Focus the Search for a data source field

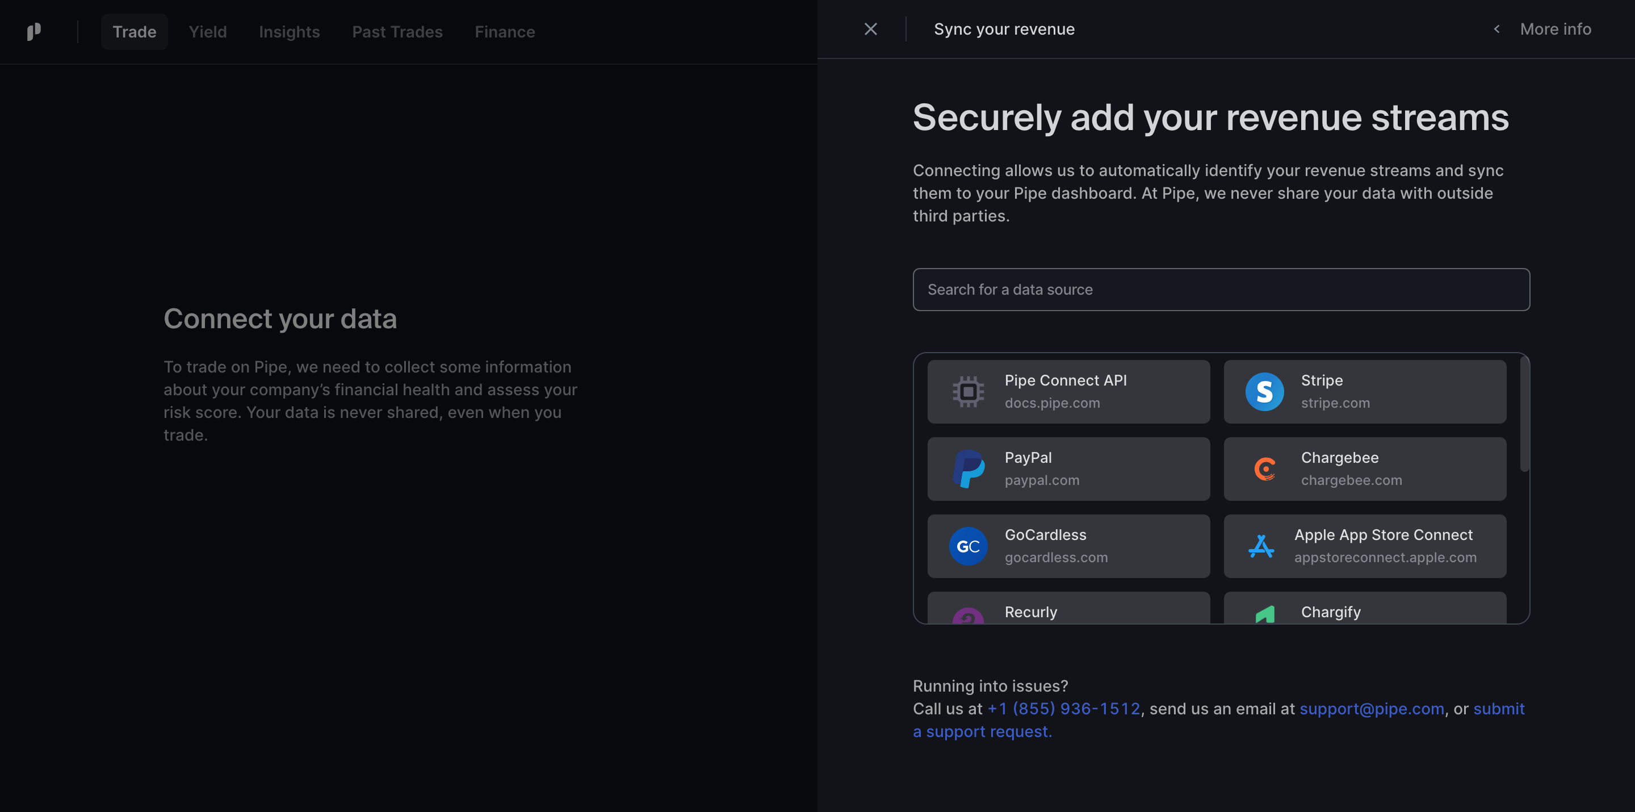[x=1221, y=290]
